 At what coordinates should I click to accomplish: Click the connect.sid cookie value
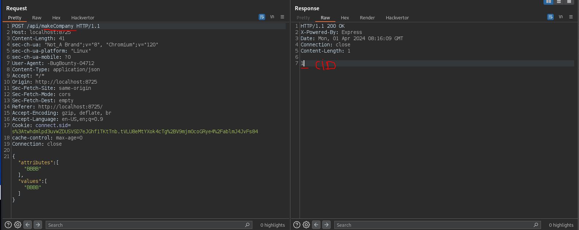point(135,131)
